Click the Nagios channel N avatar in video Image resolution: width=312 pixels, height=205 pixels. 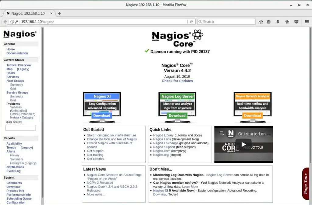pos(231,134)
